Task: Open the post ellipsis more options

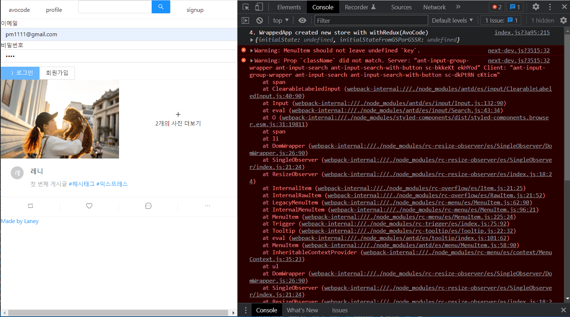Action: 208,206
